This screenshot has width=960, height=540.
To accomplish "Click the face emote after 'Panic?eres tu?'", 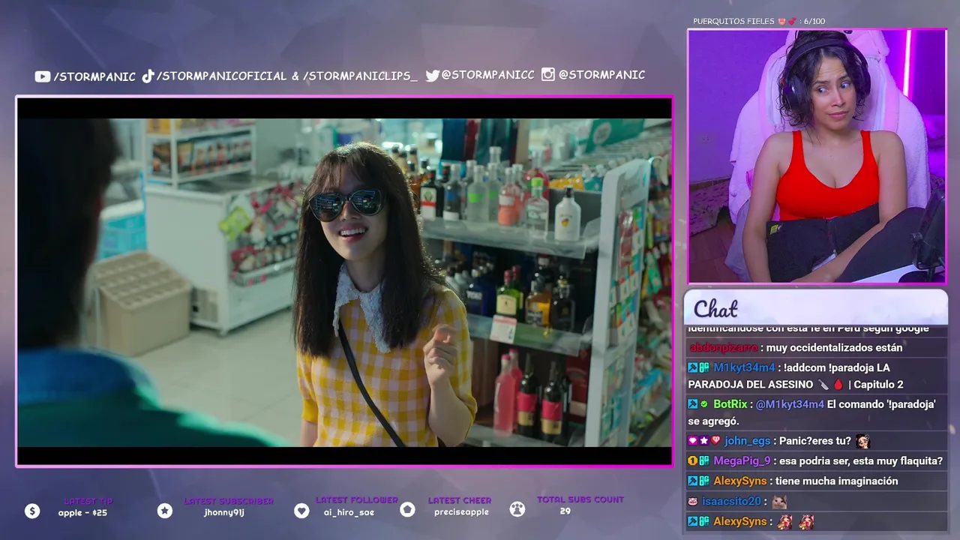I will tap(862, 441).
